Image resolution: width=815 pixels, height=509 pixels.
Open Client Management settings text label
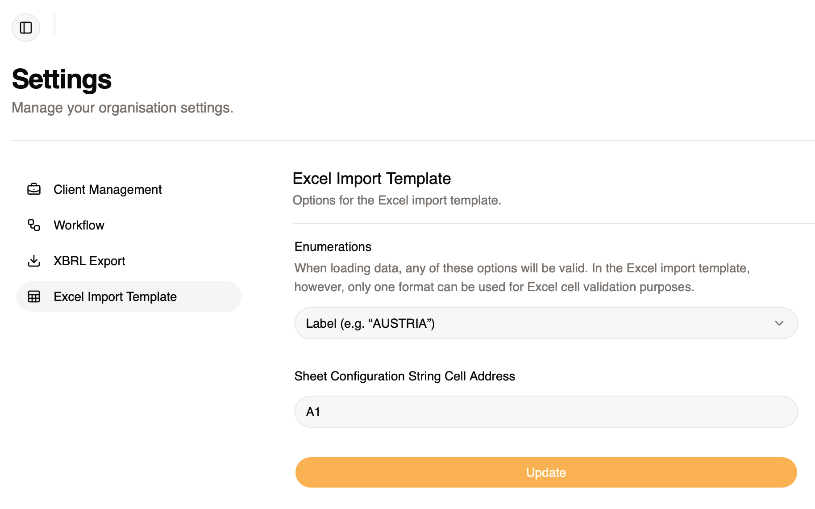(x=108, y=189)
